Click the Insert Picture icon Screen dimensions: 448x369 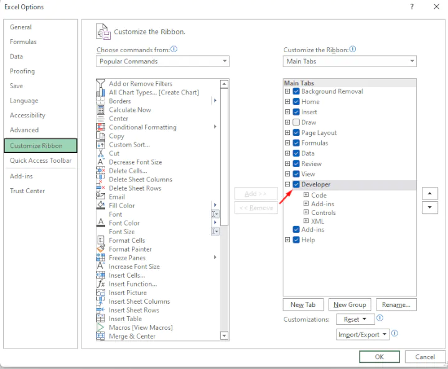tap(101, 293)
